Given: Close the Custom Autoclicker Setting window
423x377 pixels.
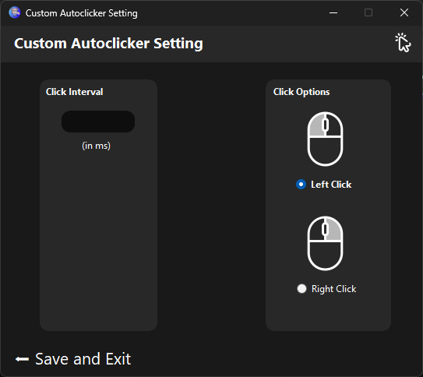Looking at the screenshot, I should [404, 12].
